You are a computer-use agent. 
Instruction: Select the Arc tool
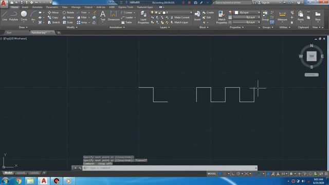click(33, 16)
